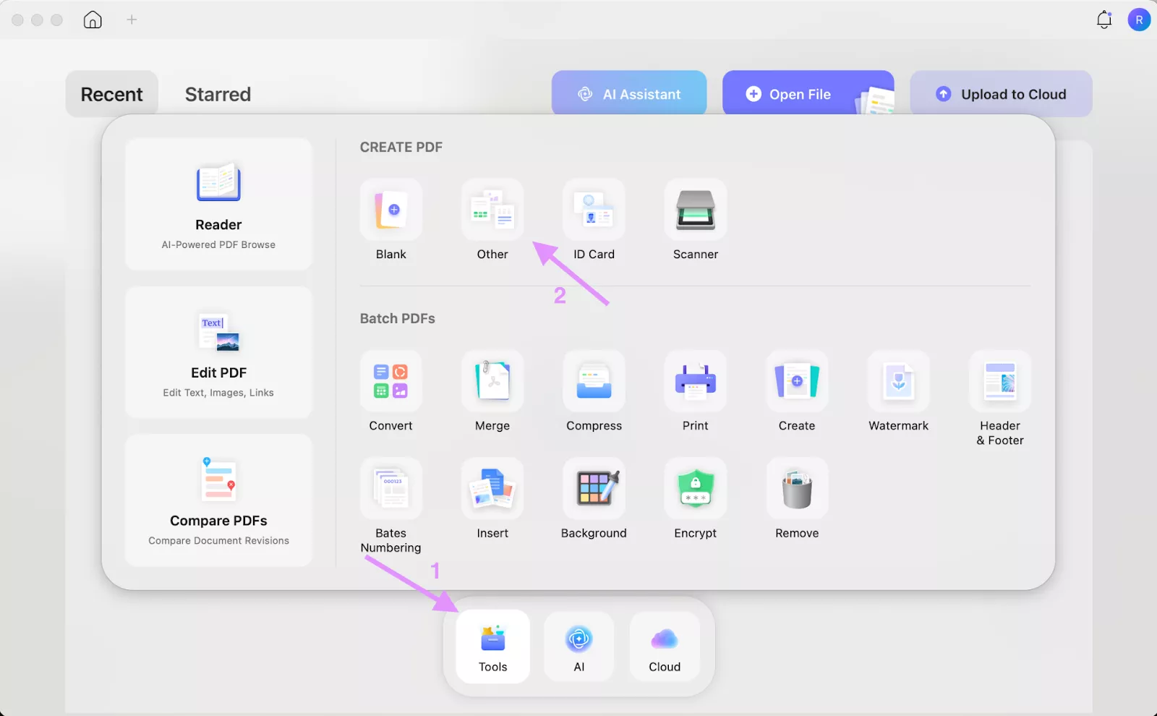Image resolution: width=1157 pixels, height=716 pixels.
Task: Open Bates Numbering tool
Action: coord(390,489)
